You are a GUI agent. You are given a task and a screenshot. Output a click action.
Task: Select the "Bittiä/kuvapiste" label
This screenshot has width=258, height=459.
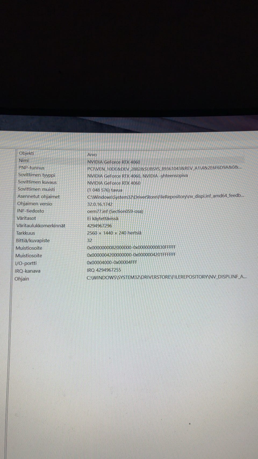point(33,241)
